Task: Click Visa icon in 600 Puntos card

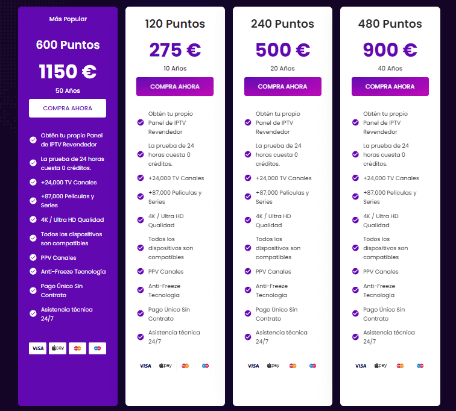Action: tap(37, 348)
